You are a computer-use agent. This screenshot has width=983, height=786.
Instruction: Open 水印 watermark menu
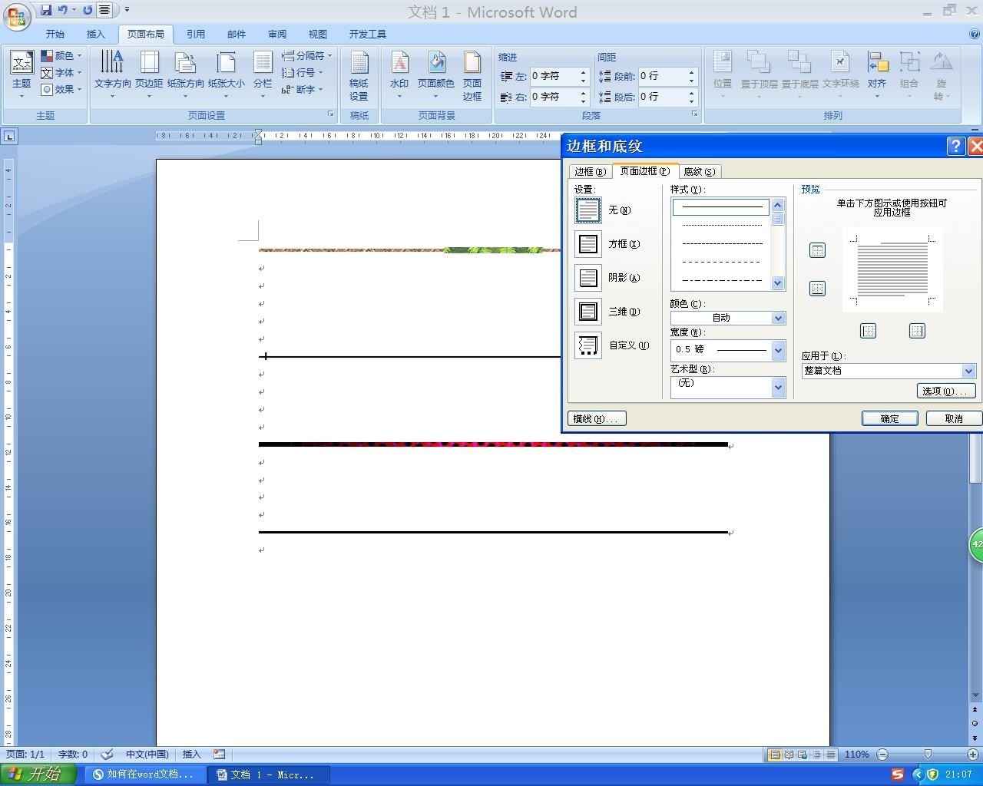[x=399, y=75]
